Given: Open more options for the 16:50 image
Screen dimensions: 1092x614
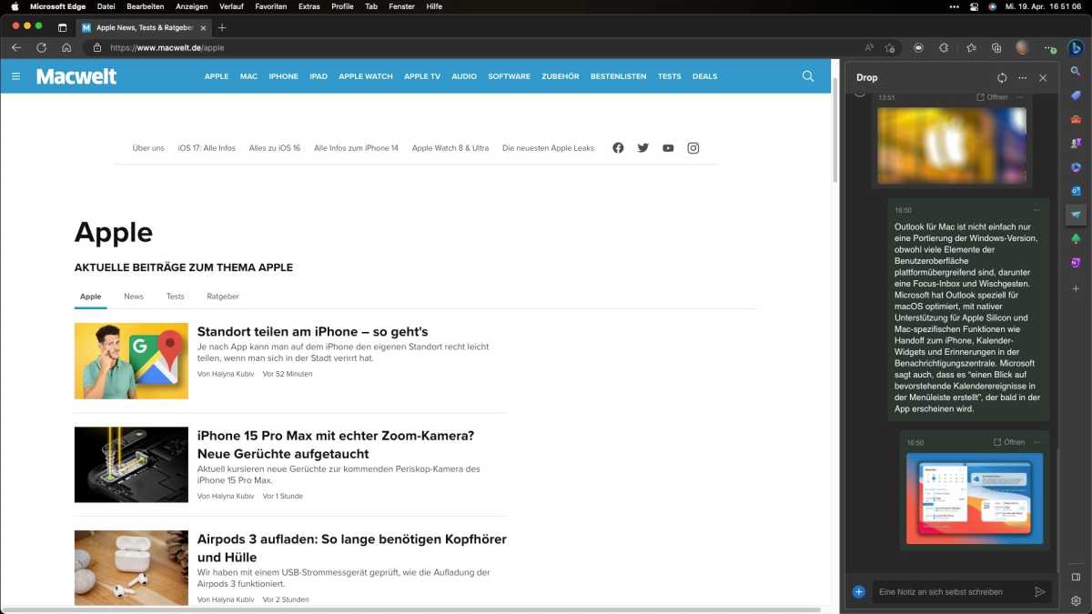Looking at the screenshot, I should [x=1036, y=442].
